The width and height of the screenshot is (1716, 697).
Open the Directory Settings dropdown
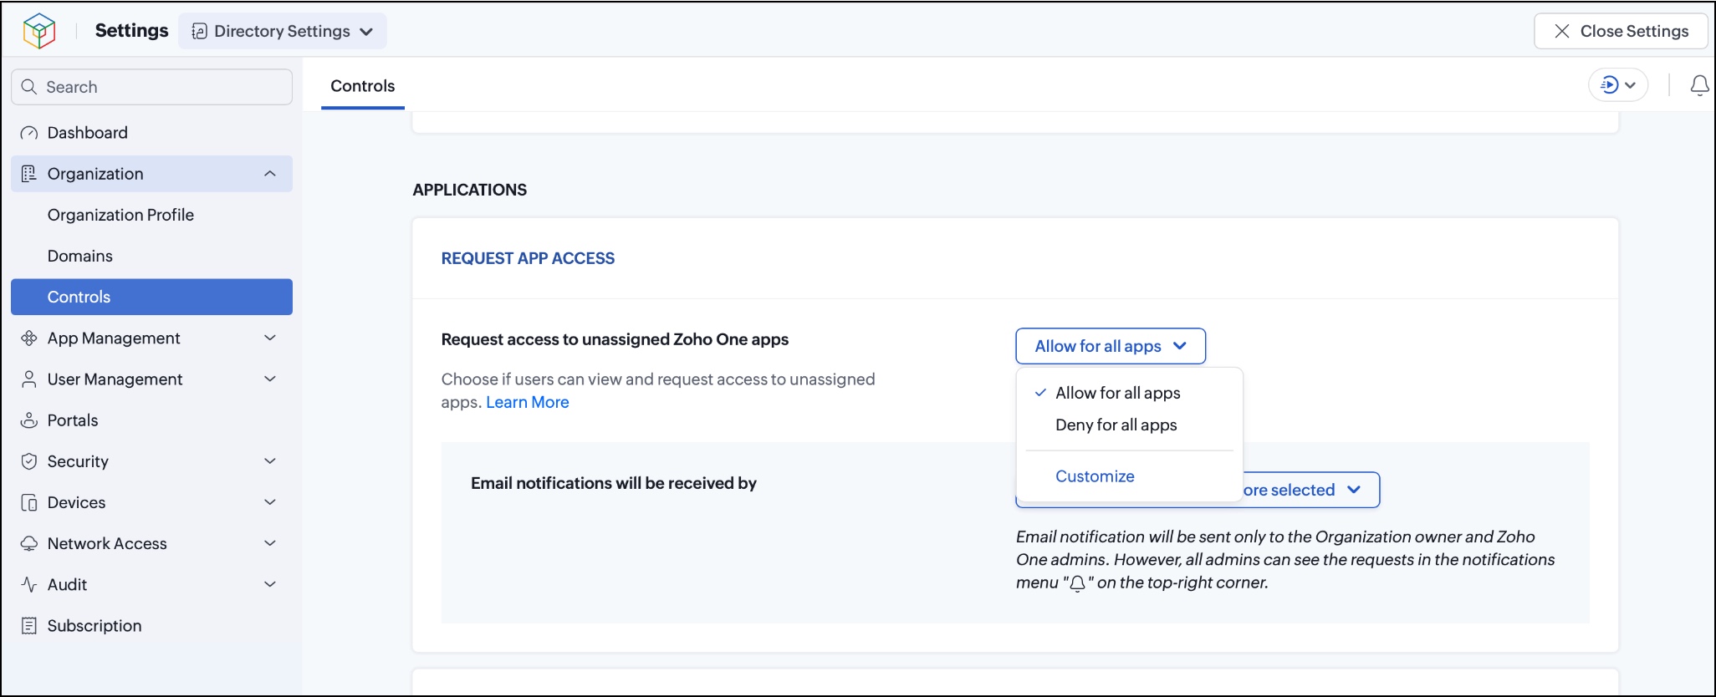(x=283, y=31)
